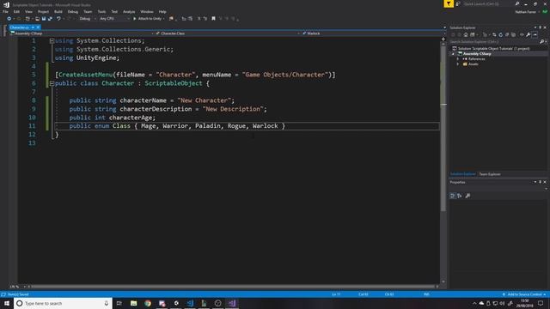The image size is (550, 309).
Task: Click the Cortana microphone icon
Action: tap(107, 303)
